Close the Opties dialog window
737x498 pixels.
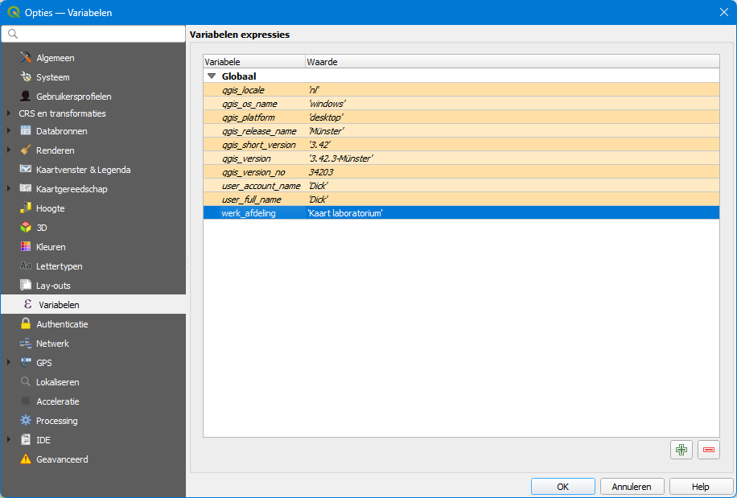click(x=724, y=12)
